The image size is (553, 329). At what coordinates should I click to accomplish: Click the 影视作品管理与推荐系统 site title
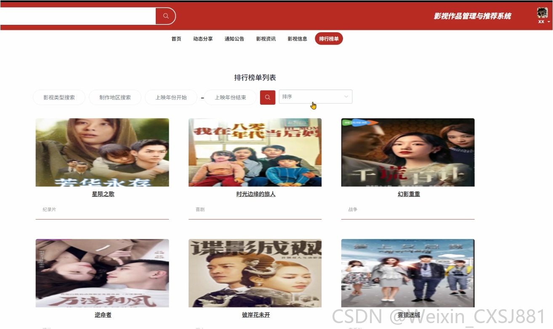tap(473, 16)
